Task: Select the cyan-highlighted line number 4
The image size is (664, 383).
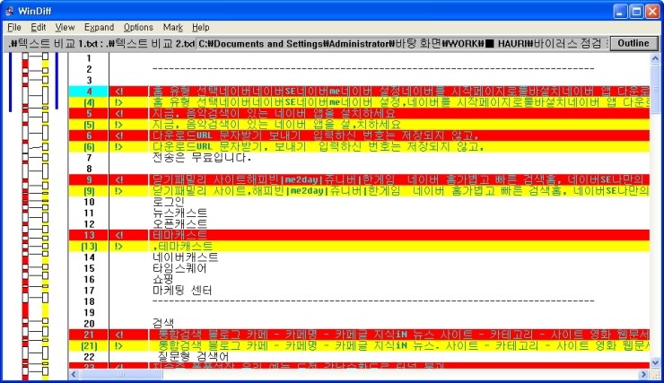Action: (89, 91)
